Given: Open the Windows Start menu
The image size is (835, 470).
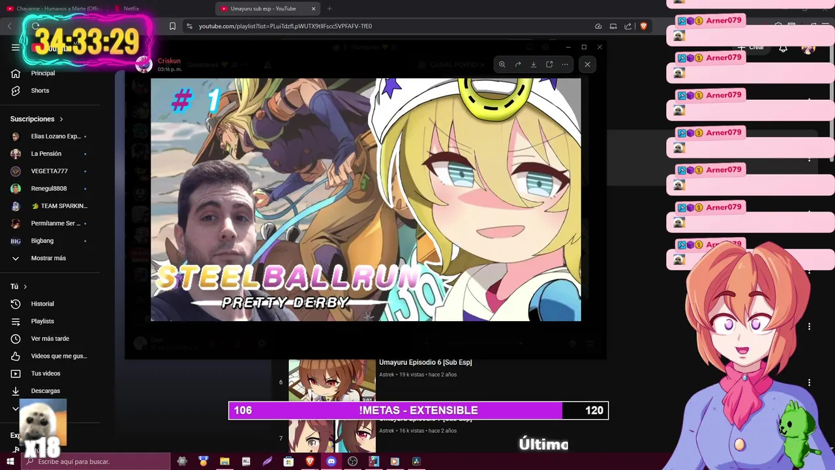Looking at the screenshot, I should point(10,462).
